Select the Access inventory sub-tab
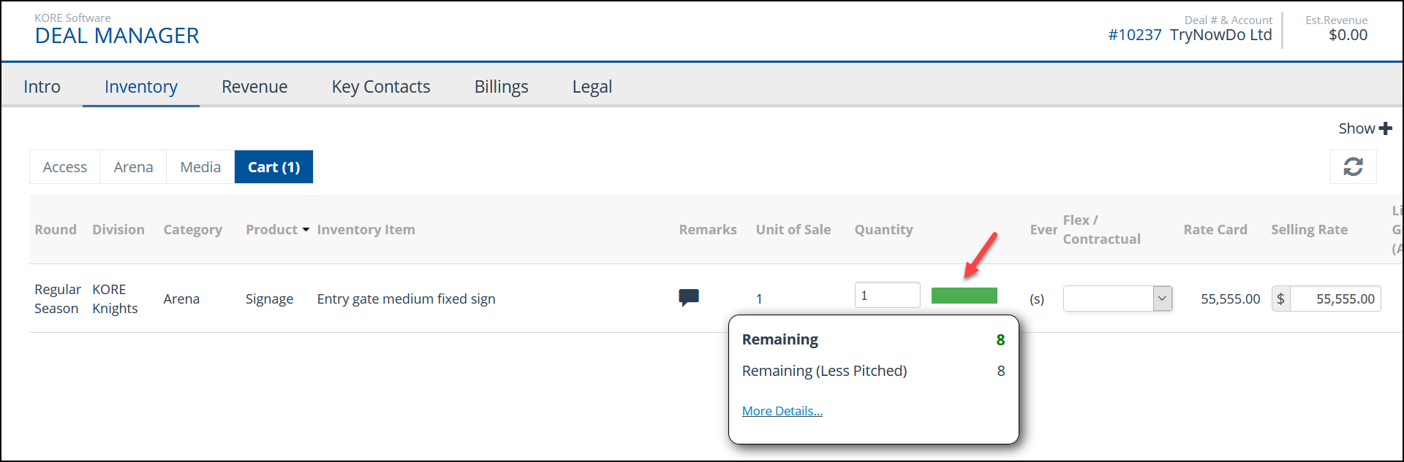Viewport: 1404px width, 462px height. pos(65,167)
